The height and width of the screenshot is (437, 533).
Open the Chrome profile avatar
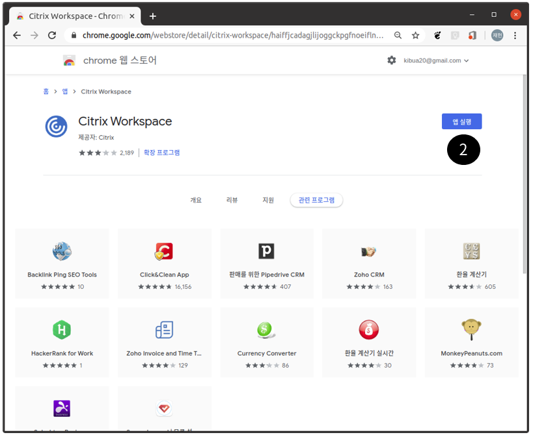click(497, 35)
